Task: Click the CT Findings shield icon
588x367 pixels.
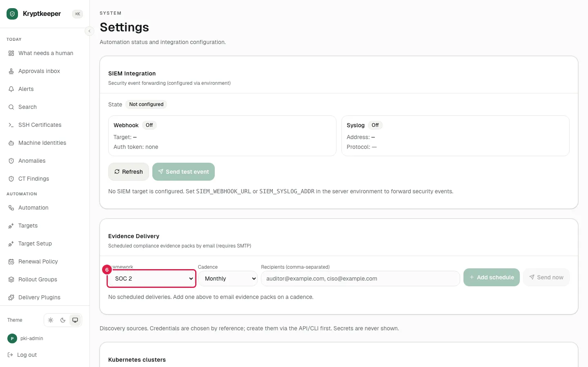Action: [11, 179]
